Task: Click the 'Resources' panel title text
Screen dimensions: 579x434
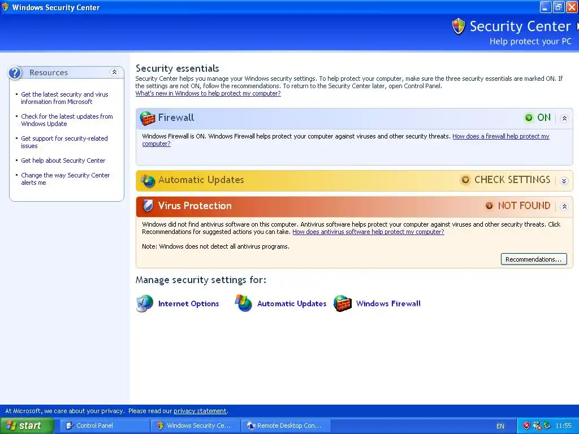Action: (x=49, y=73)
